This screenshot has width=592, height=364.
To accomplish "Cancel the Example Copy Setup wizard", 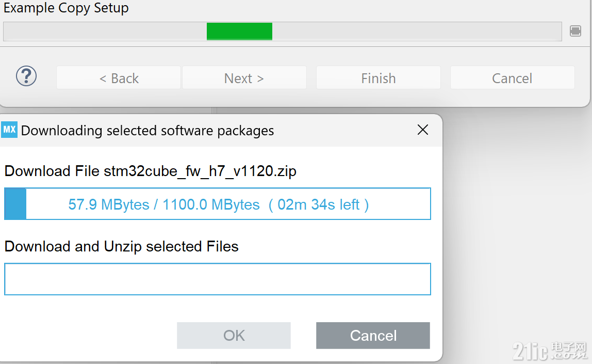I will (x=513, y=78).
